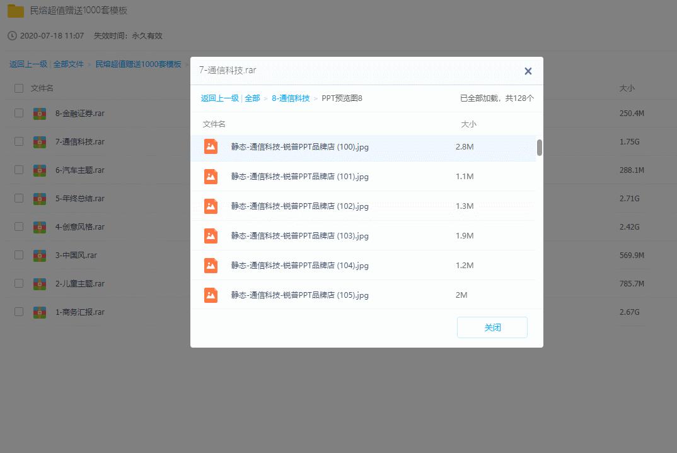Check the box next to 5-年终总结.rar

[18, 198]
